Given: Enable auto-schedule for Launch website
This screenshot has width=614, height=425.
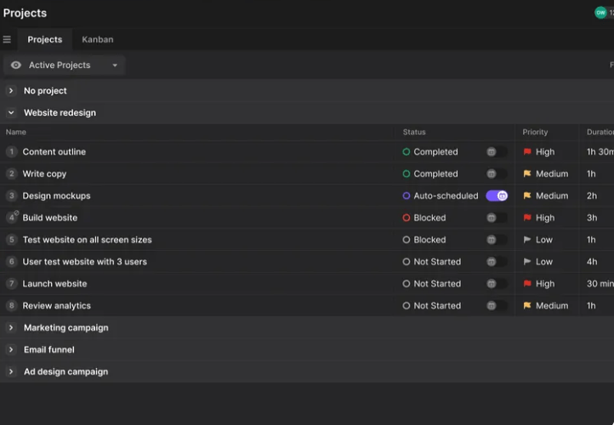Looking at the screenshot, I should [497, 284].
